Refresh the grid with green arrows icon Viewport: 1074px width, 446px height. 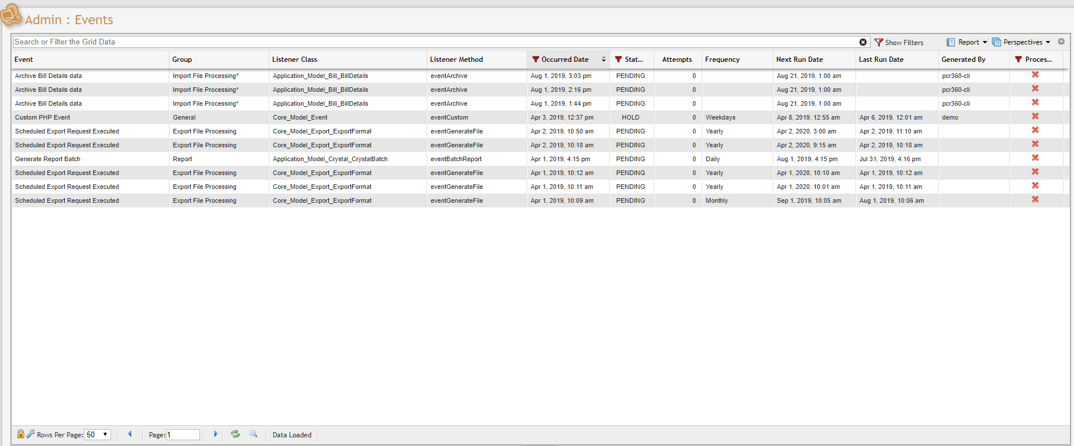[235, 434]
